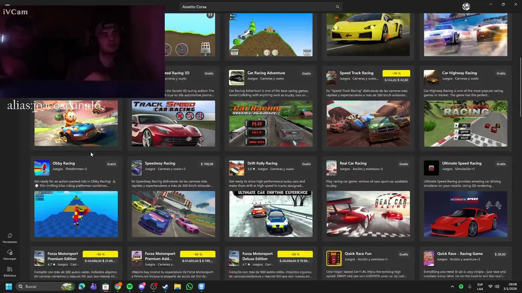Image resolution: width=522 pixels, height=293 pixels.
Task: Click the Quick Race - Racing Game icon
Action: point(429,258)
